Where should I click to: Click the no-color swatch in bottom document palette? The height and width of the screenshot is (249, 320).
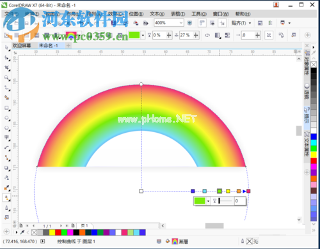pos(34,232)
